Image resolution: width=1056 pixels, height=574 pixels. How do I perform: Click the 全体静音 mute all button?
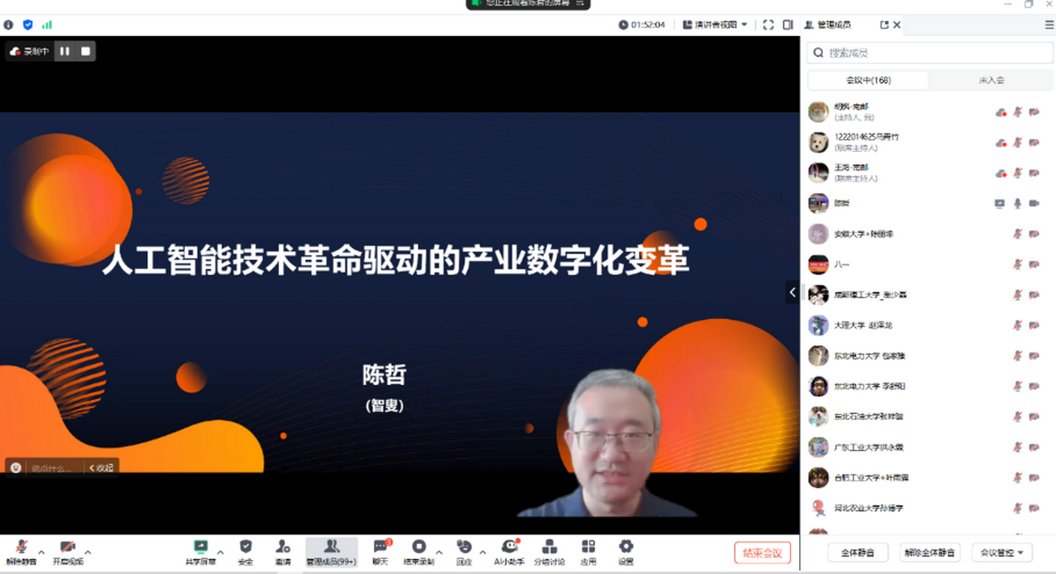point(857,553)
